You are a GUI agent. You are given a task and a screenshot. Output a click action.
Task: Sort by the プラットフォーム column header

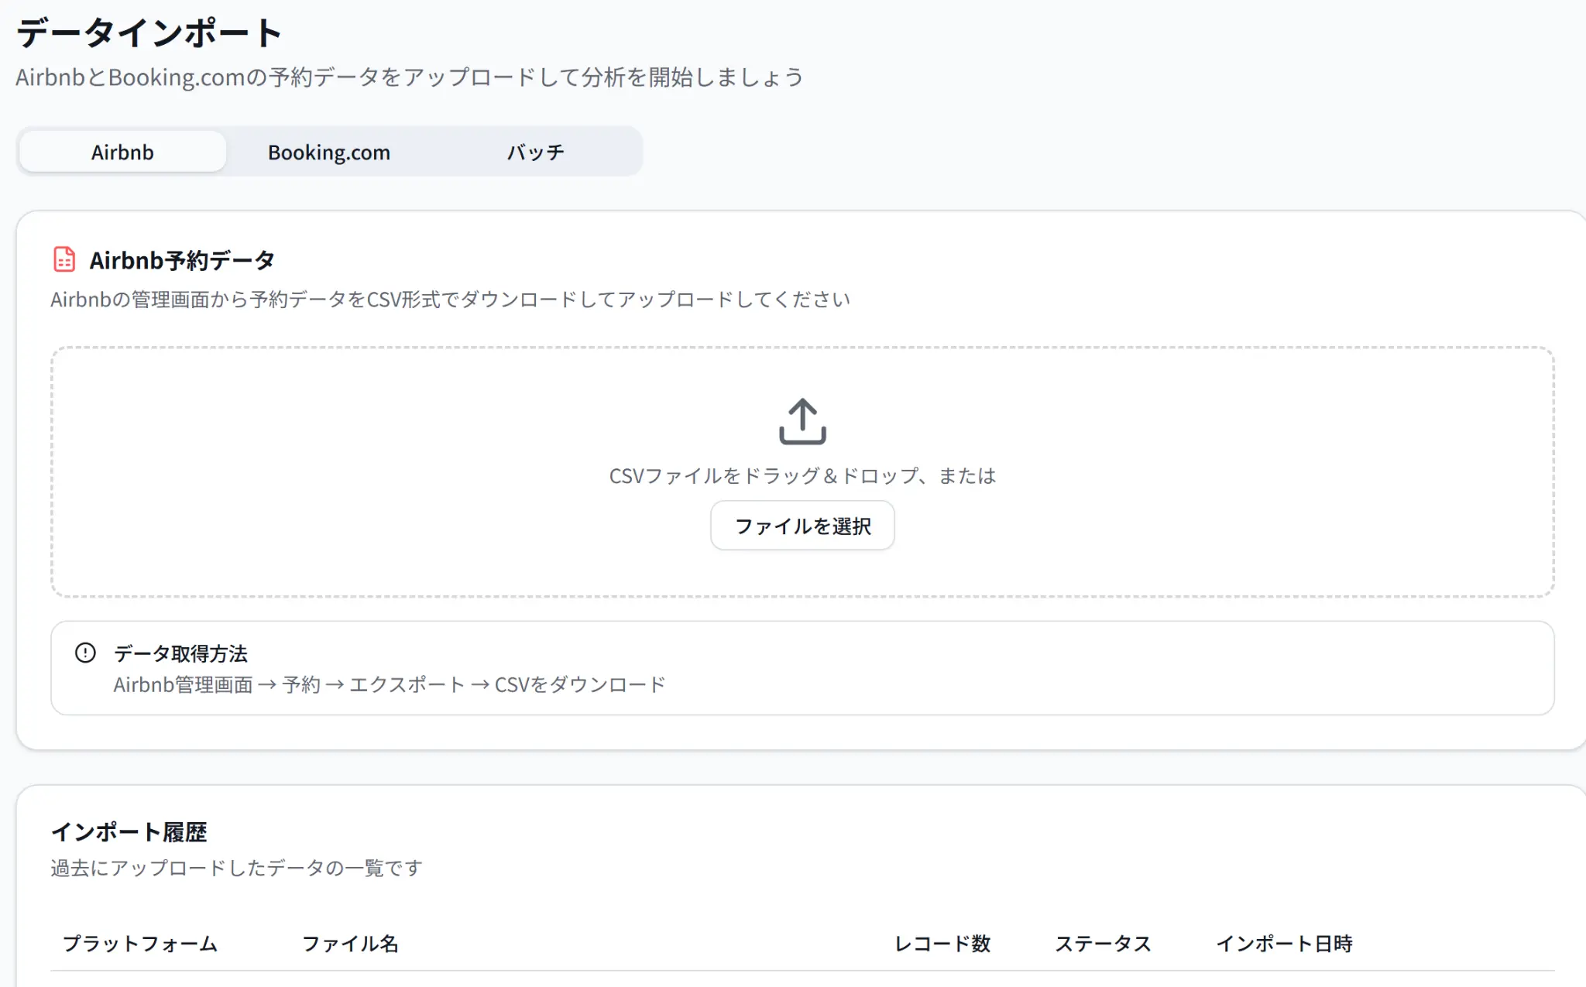pyautogui.click(x=140, y=943)
